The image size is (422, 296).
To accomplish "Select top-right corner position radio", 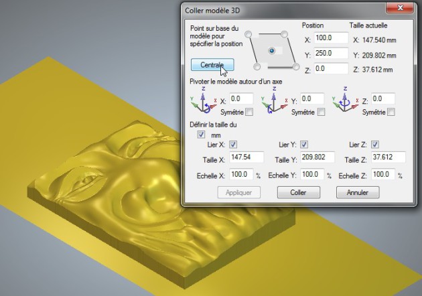I will coord(285,34).
